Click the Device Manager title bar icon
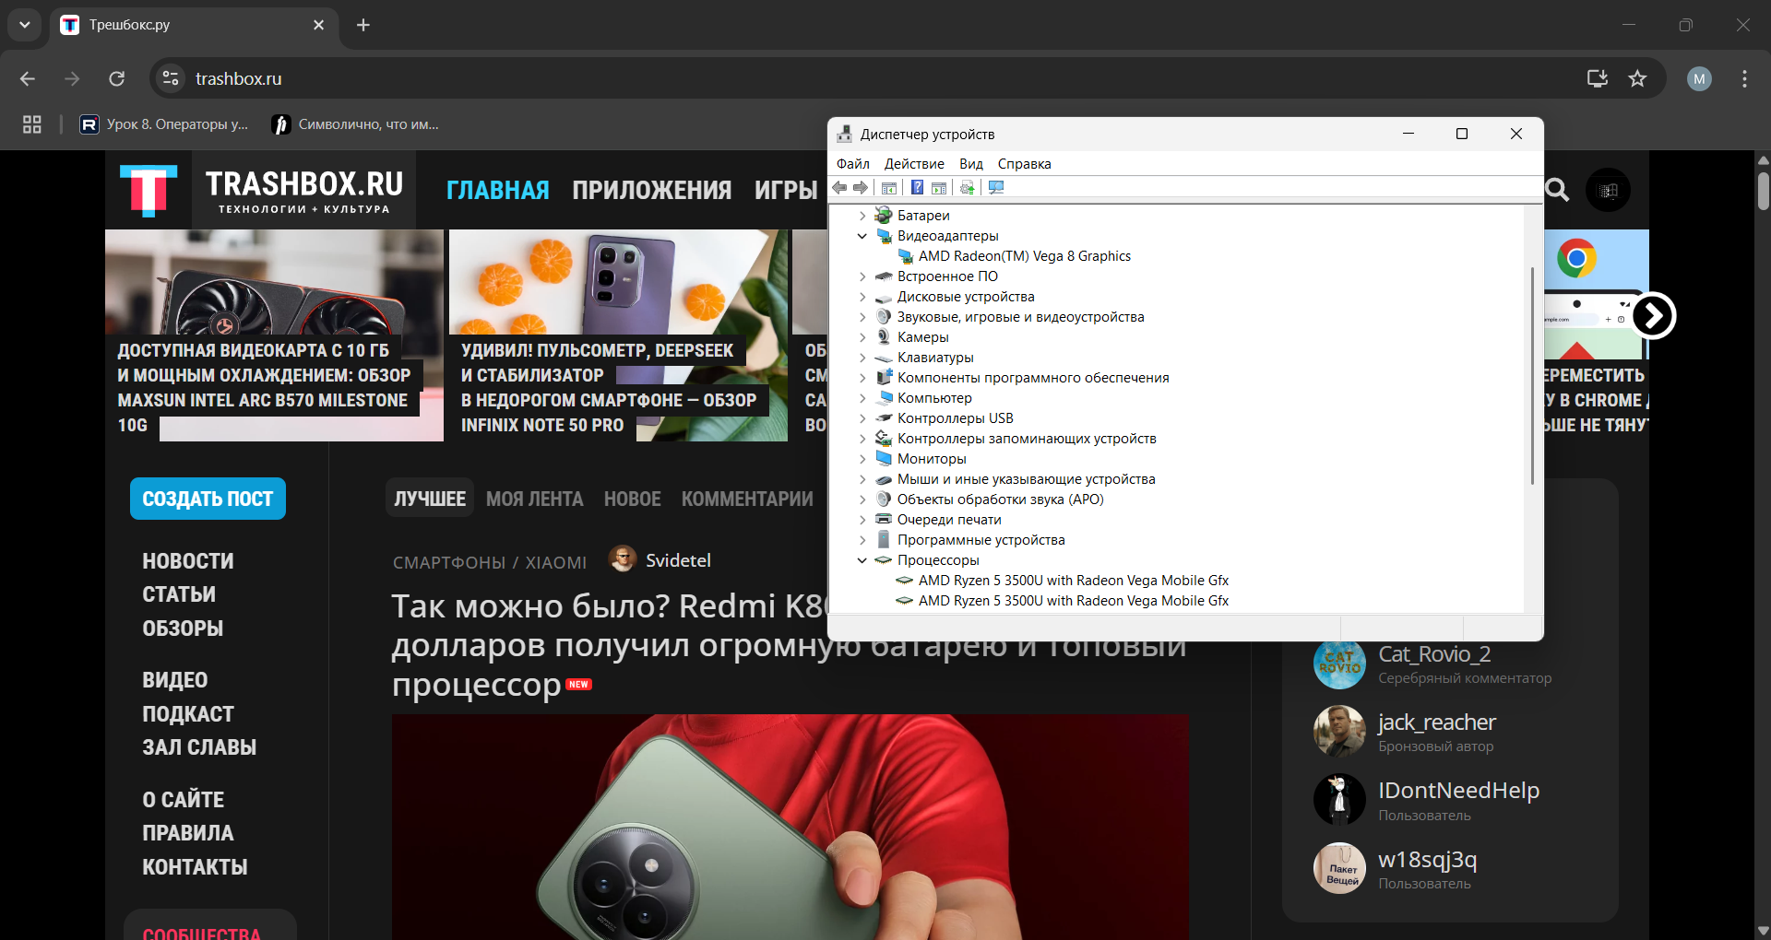Image resolution: width=1771 pixels, height=940 pixels. tap(844, 135)
